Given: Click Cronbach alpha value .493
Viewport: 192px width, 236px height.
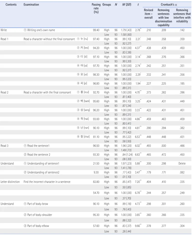Looking at the screenshot, I should point(148,146).
